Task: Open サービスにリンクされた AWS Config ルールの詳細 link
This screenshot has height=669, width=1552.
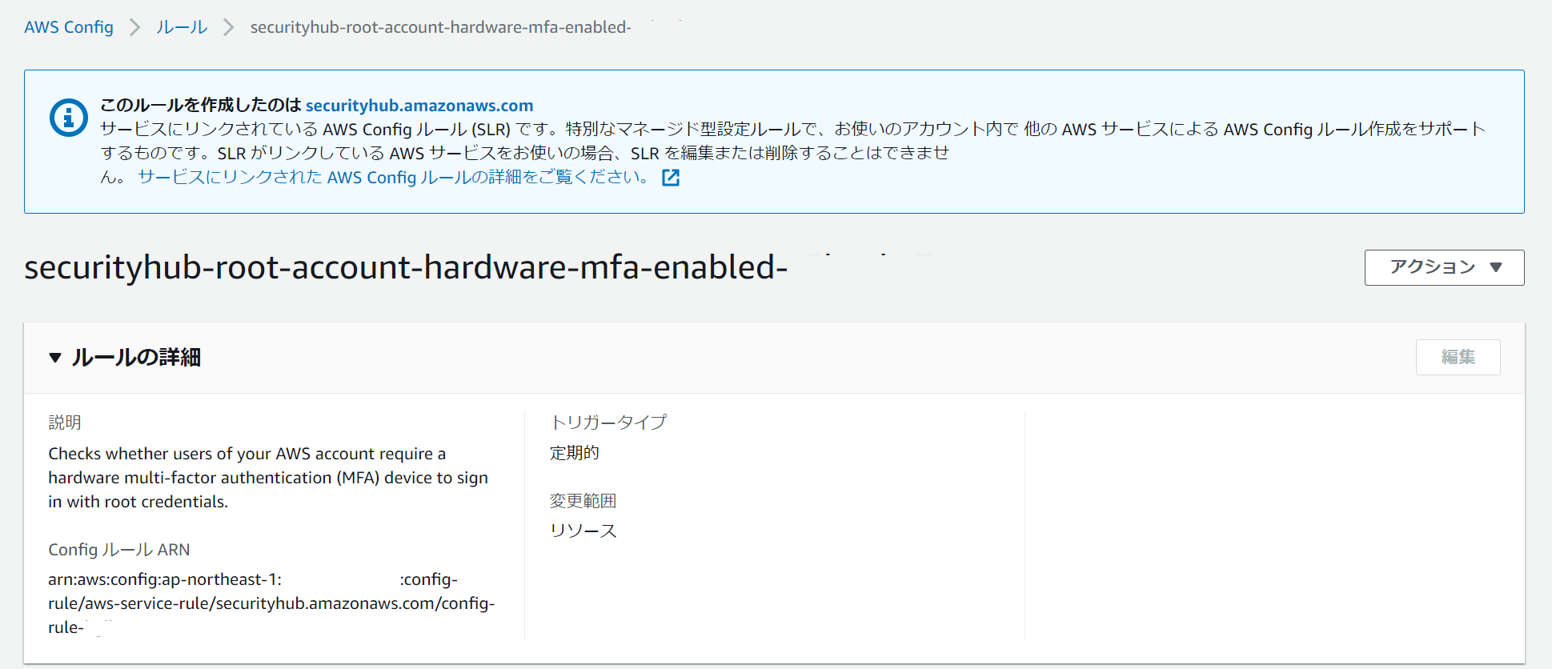Action: (x=392, y=177)
